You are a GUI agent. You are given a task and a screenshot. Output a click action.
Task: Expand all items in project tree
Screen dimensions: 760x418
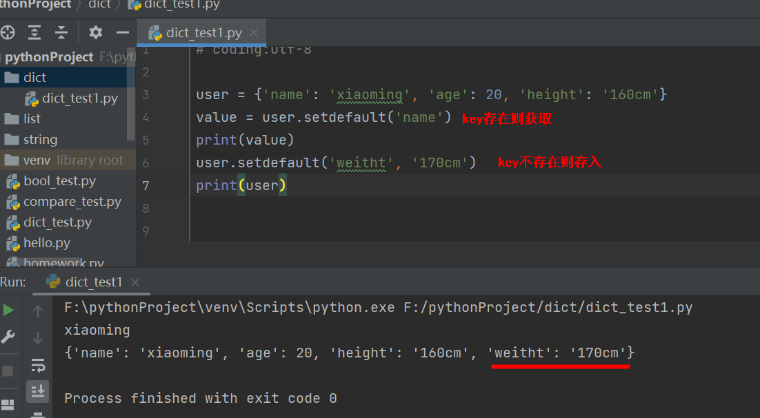point(34,32)
